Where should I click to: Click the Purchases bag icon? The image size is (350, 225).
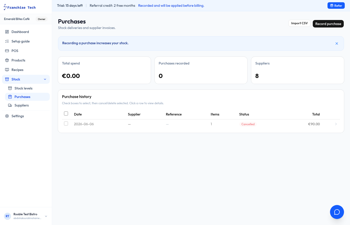pyautogui.click(x=10, y=97)
